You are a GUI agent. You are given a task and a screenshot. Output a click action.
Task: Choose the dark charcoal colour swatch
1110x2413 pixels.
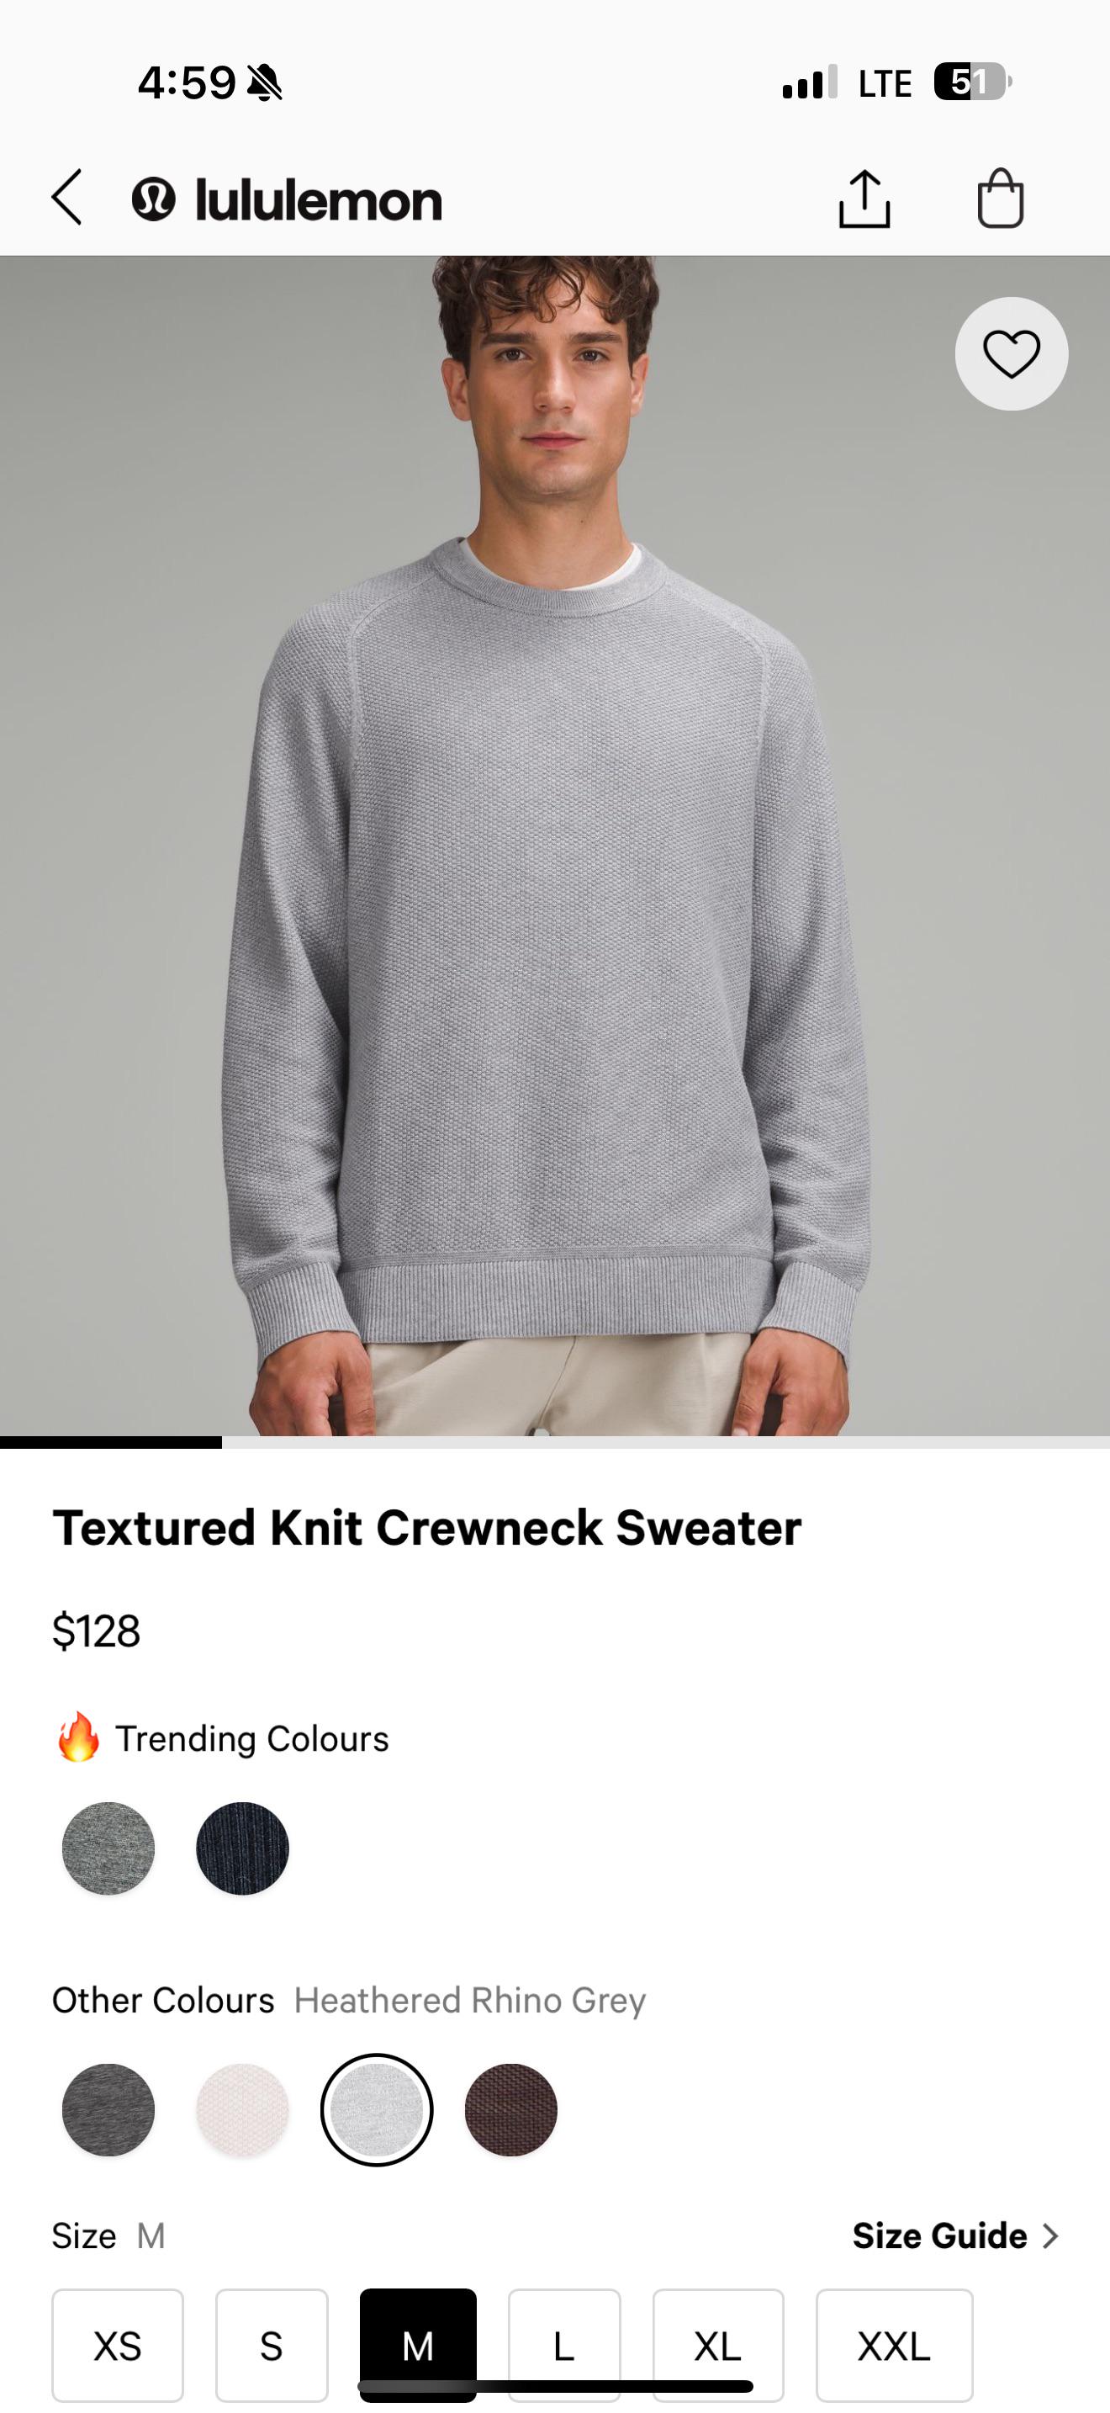(x=108, y=2109)
